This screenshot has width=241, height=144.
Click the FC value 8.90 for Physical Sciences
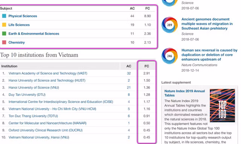[x=147, y=16]
